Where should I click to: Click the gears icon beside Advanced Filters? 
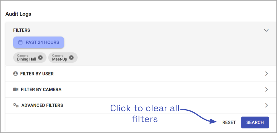click(16, 105)
